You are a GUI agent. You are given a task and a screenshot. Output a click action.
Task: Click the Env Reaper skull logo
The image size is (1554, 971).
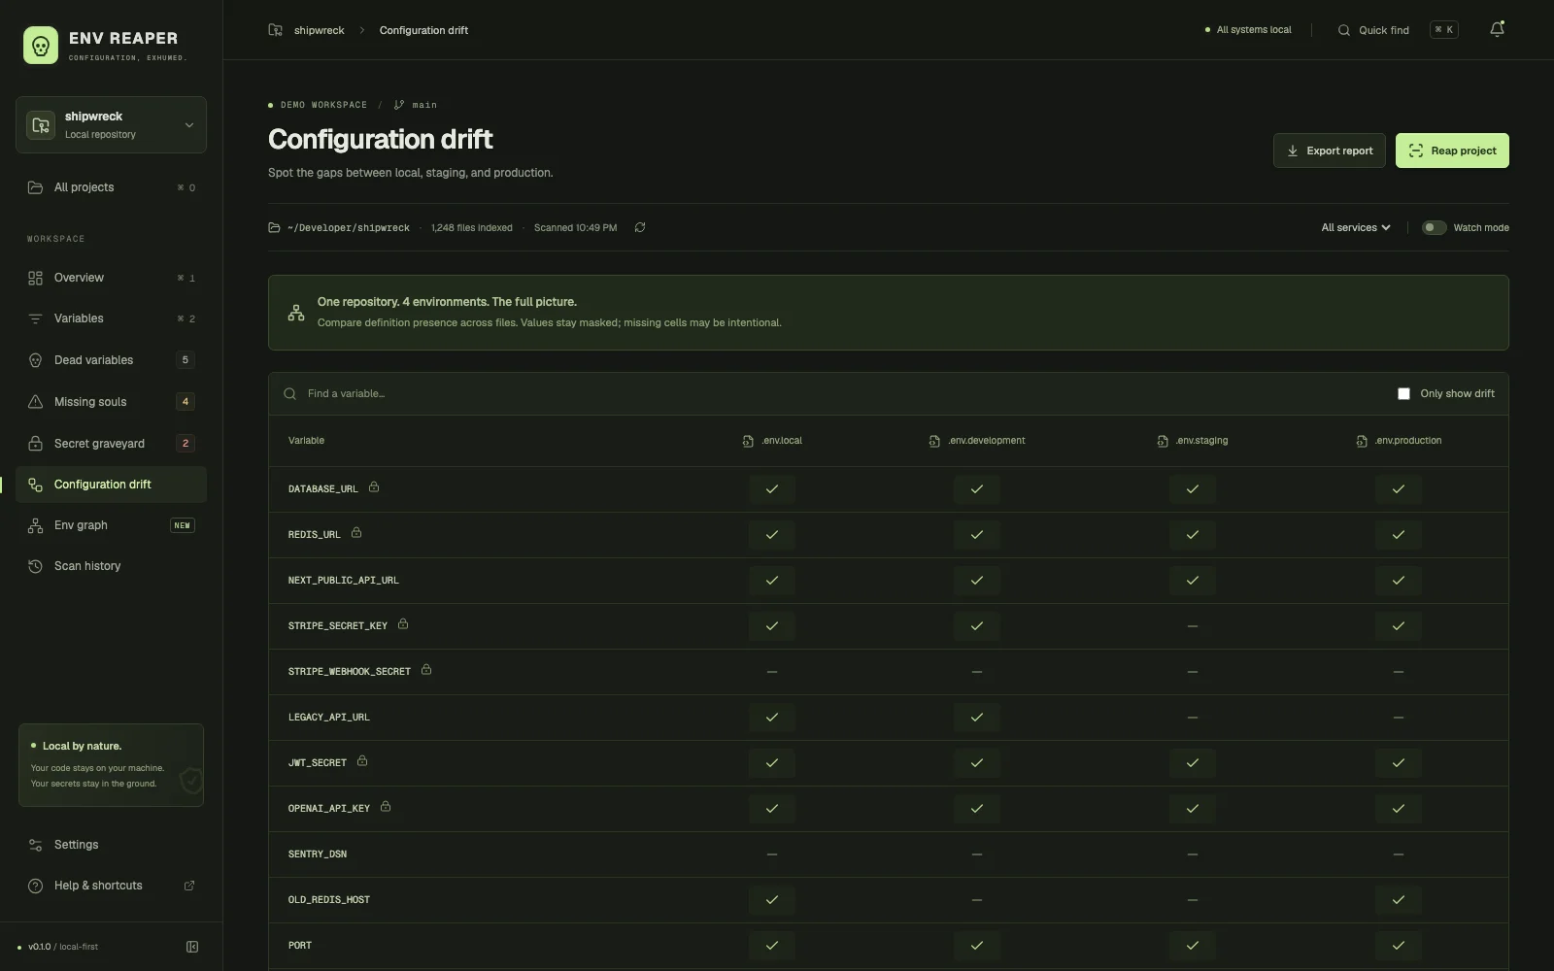(41, 46)
